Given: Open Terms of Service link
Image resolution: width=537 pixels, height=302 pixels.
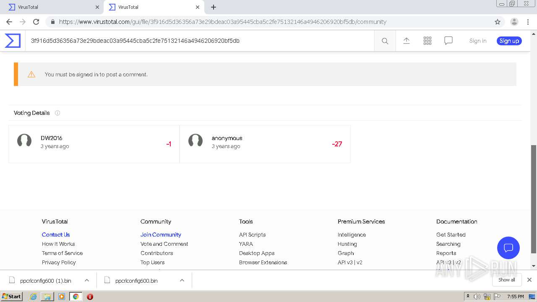Looking at the screenshot, I should pyautogui.click(x=62, y=253).
